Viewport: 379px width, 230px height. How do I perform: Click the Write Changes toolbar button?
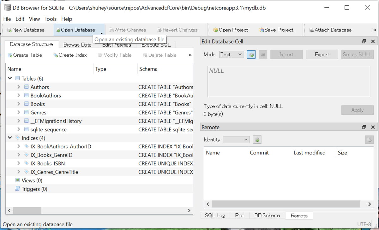point(127,30)
